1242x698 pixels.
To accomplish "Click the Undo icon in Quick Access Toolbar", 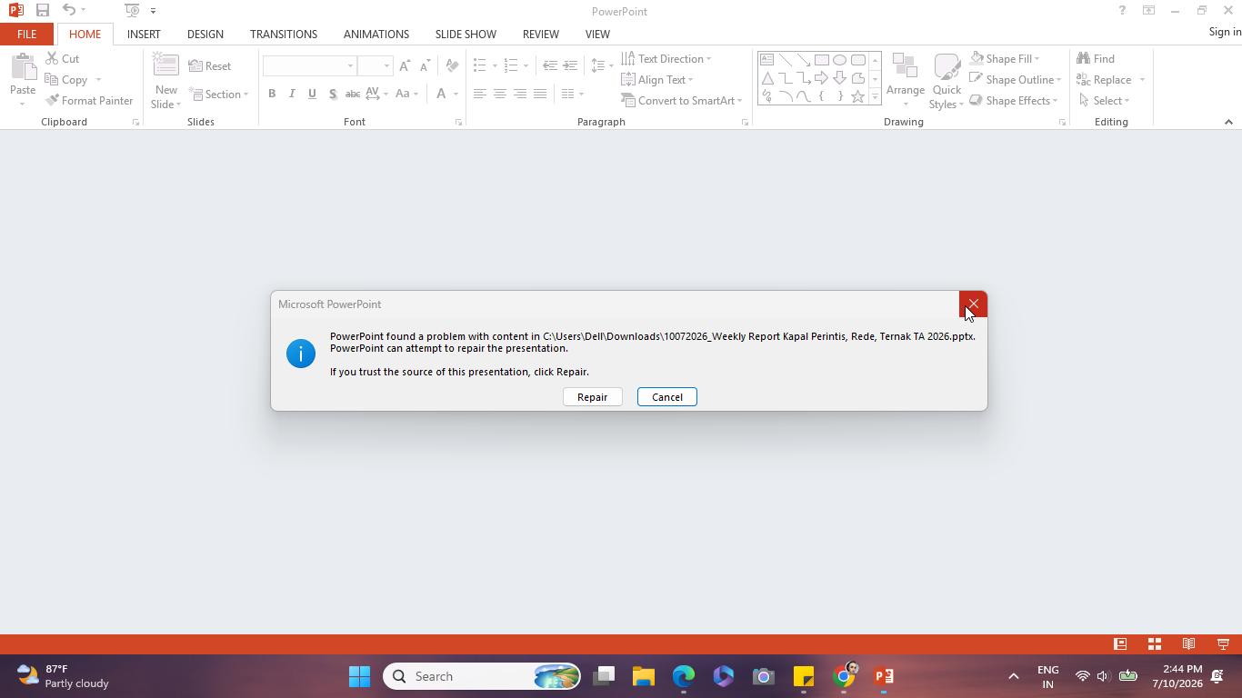I will point(69,11).
